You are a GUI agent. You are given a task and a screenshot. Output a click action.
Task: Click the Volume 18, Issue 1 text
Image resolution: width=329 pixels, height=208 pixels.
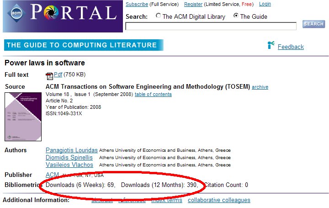point(68,94)
